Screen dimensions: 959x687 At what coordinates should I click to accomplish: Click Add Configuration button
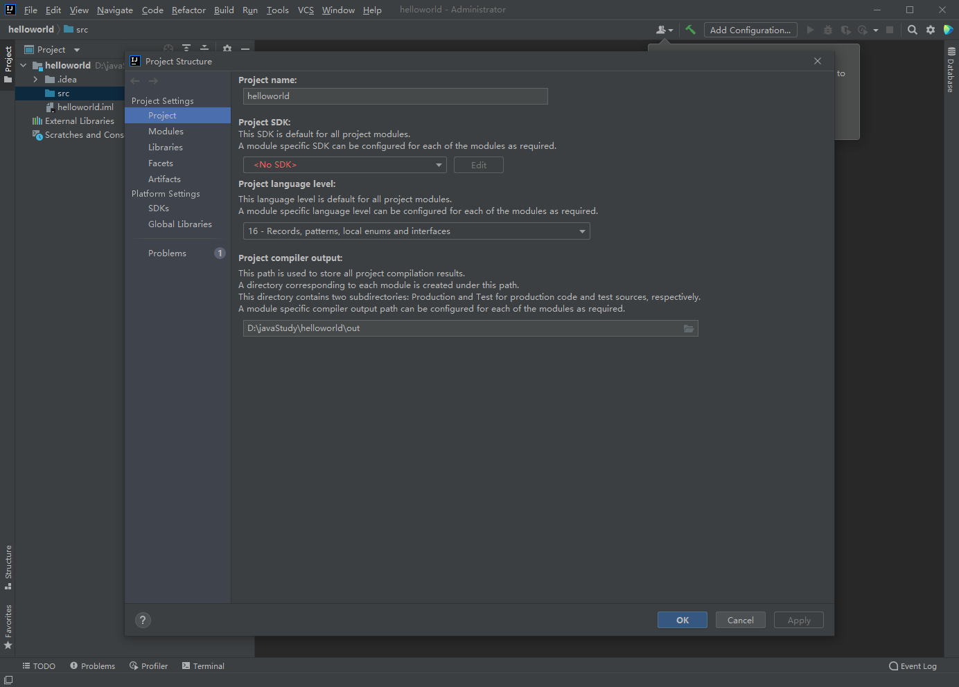point(750,30)
